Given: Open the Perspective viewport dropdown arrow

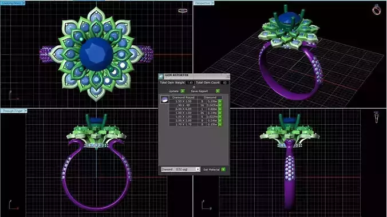Looking at the screenshot, I should (x=213, y=3).
